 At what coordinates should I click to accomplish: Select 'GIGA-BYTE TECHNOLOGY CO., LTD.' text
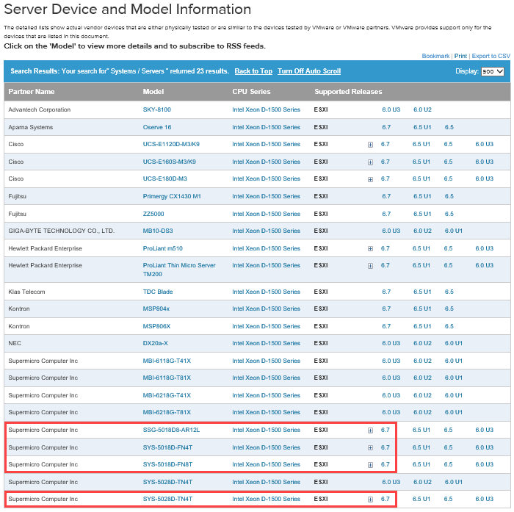tap(61, 231)
